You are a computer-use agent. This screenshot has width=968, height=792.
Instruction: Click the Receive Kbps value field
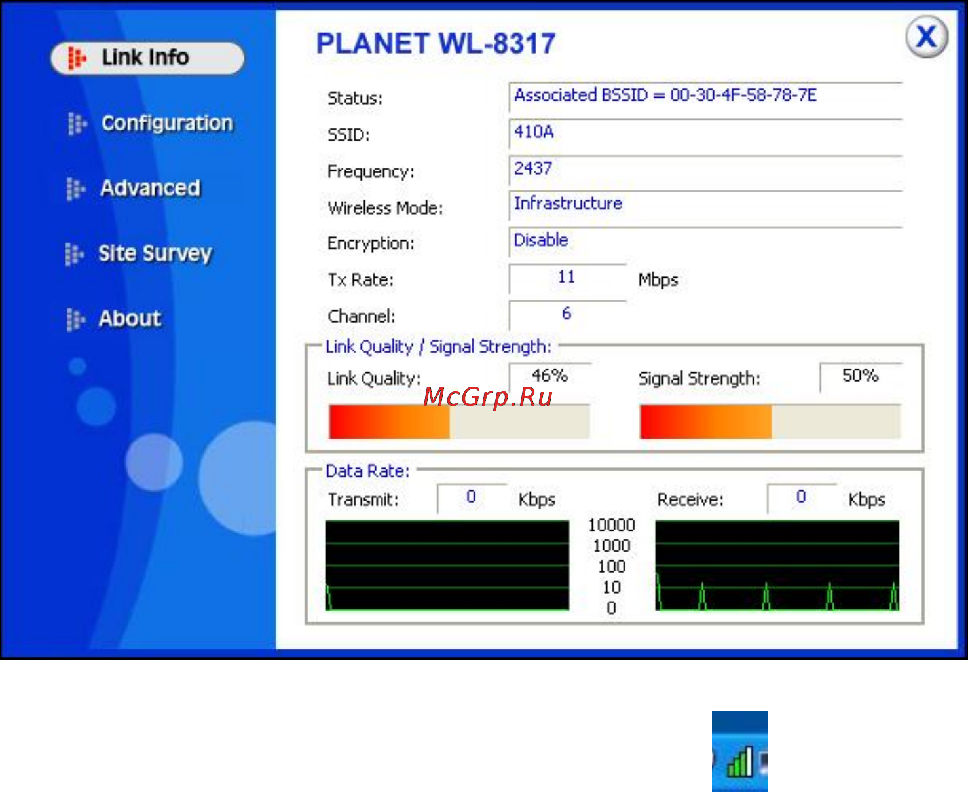pos(802,498)
